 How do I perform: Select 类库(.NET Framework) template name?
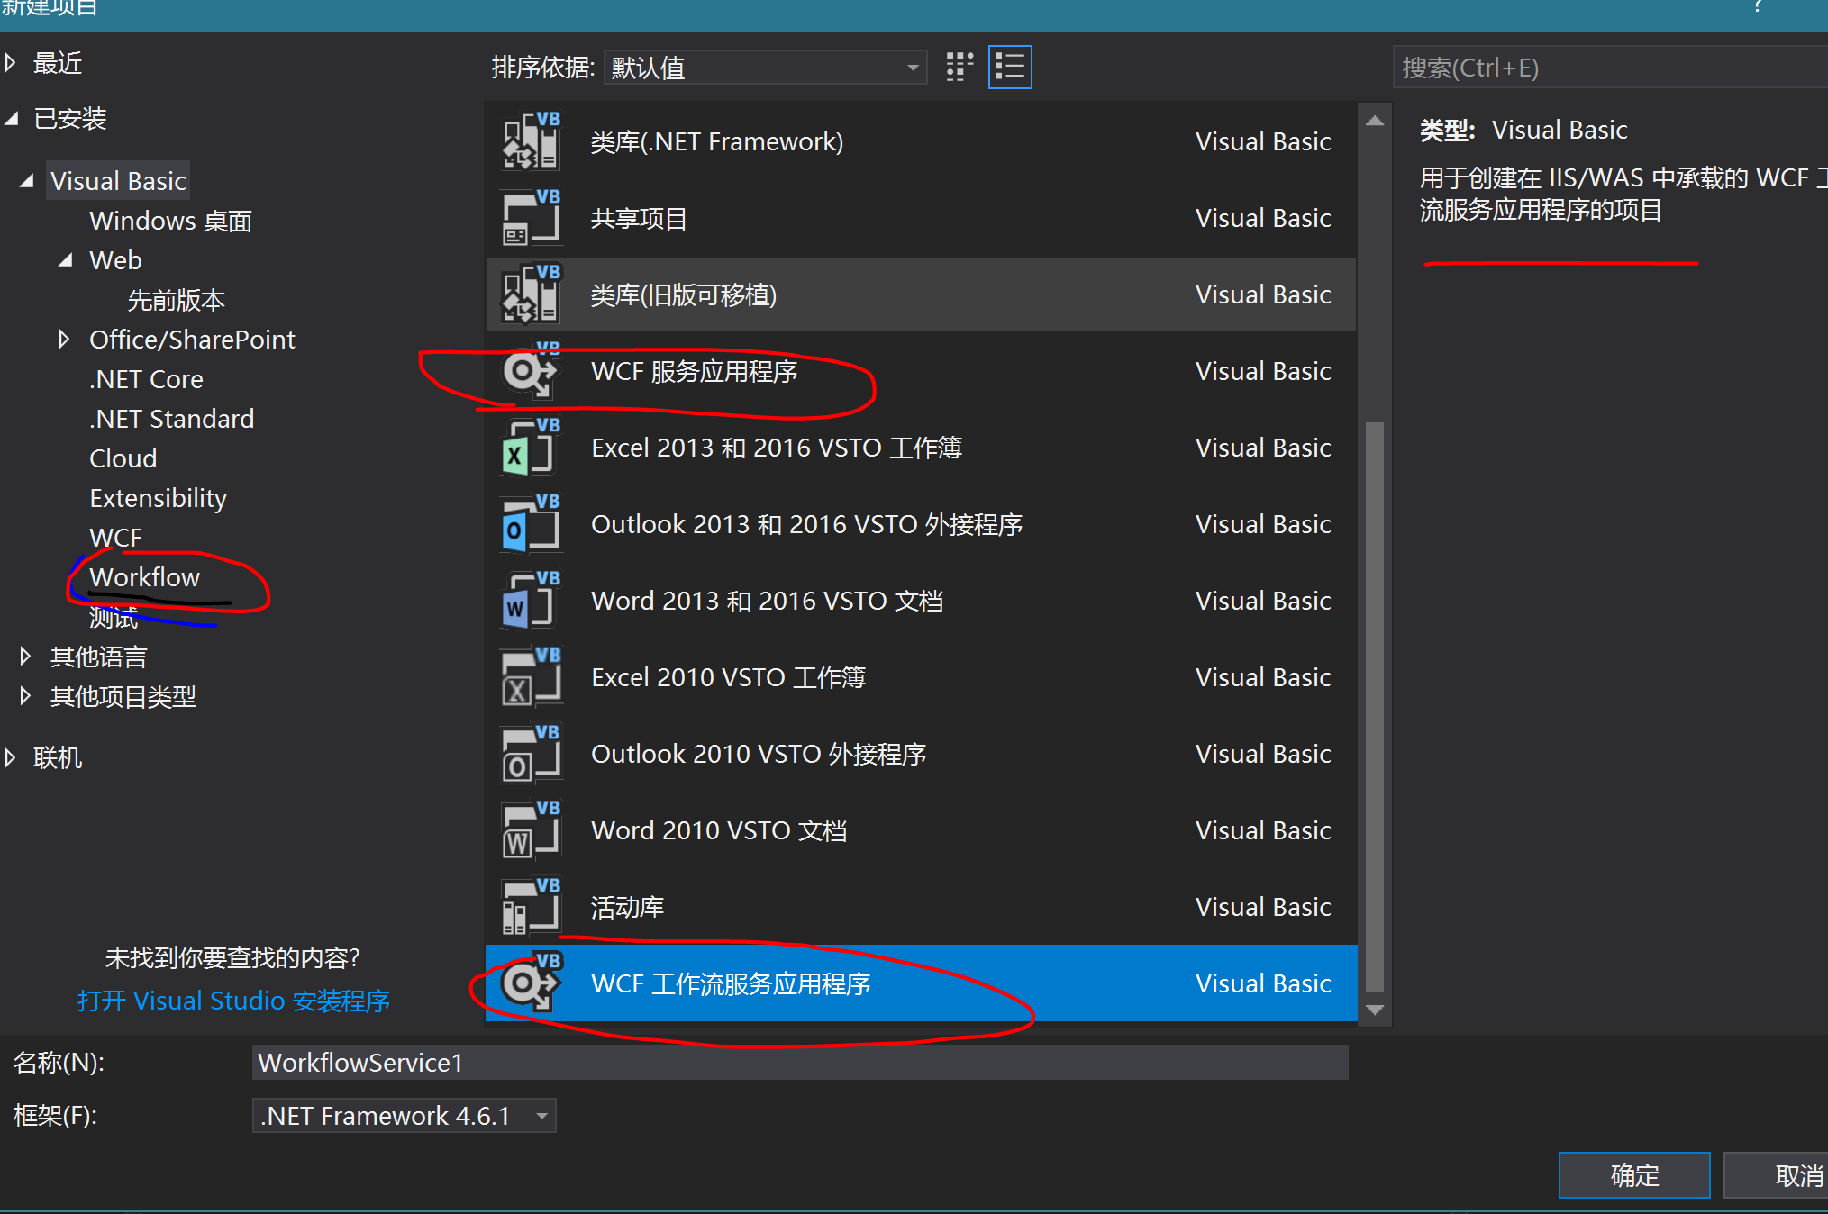click(717, 141)
